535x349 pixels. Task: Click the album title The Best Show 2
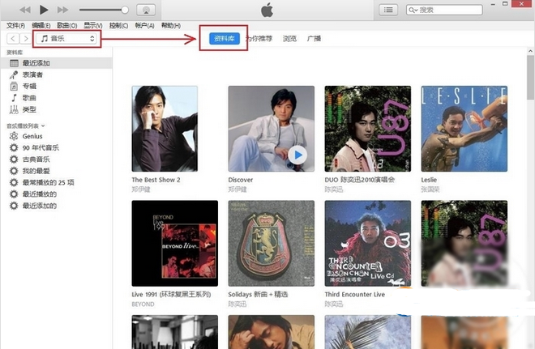click(x=156, y=180)
